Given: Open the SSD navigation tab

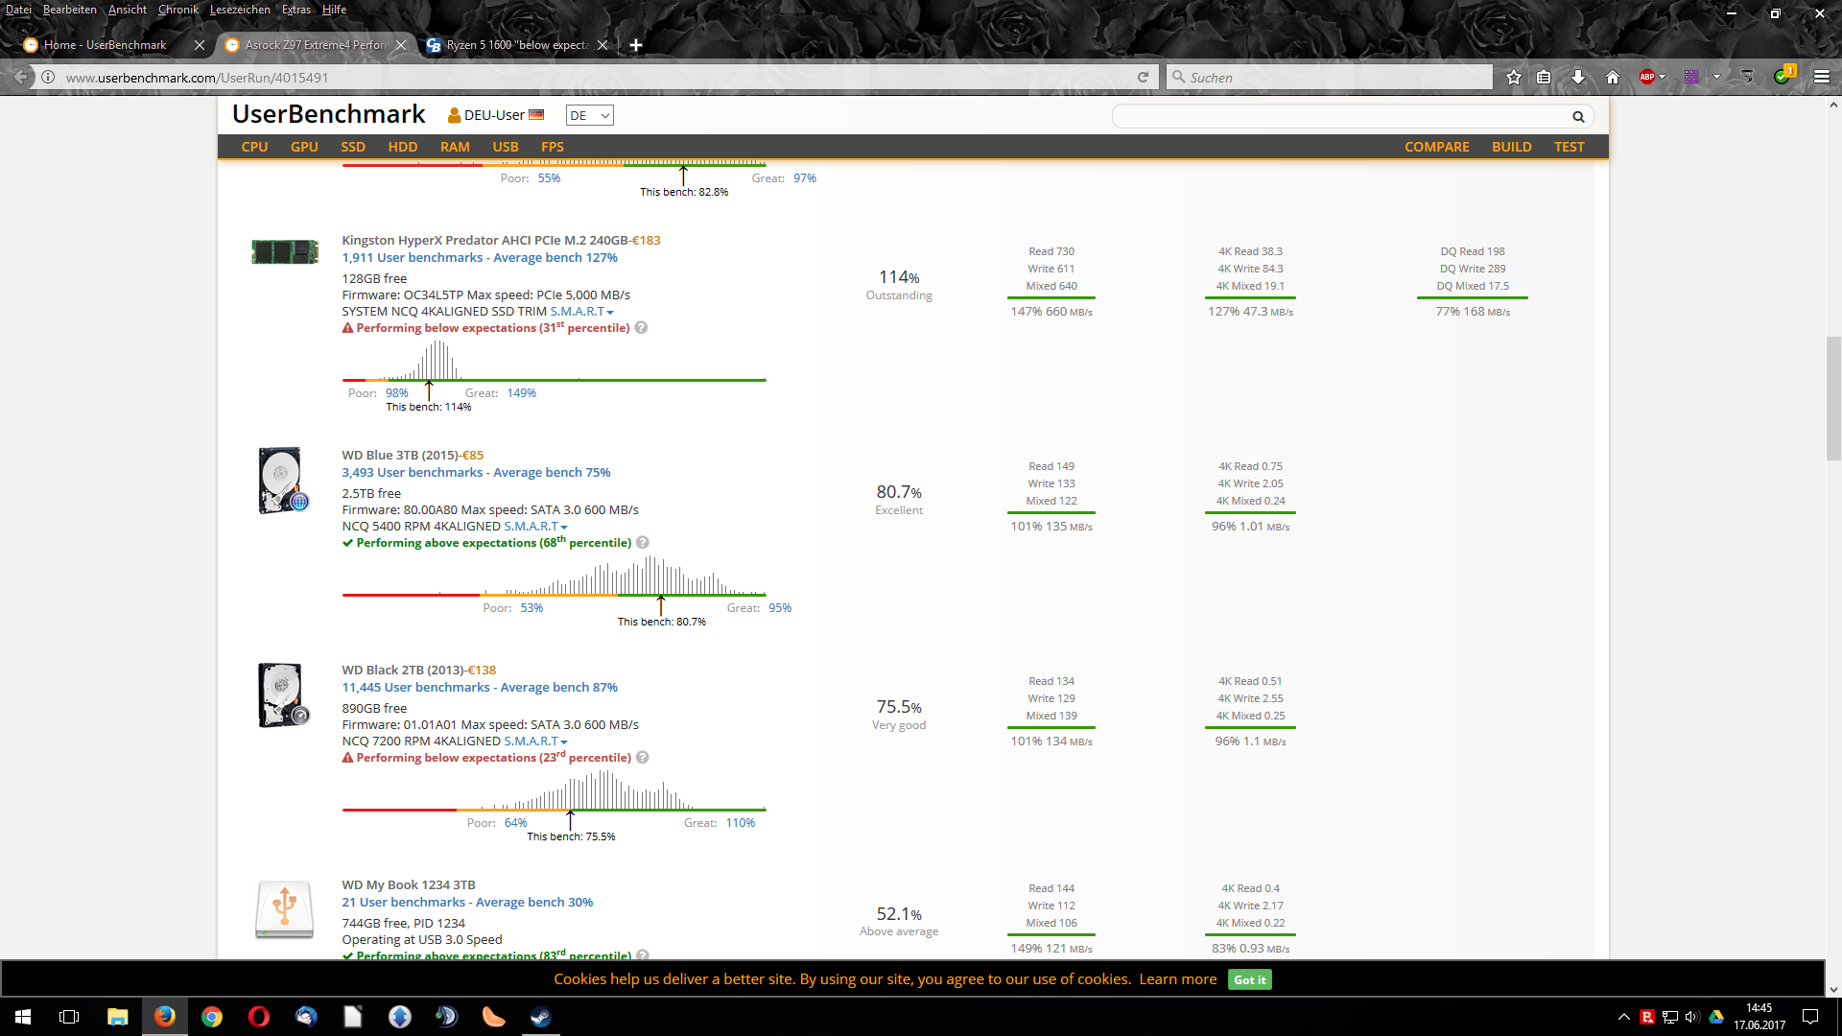Looking at the screenshot, I should click(x=353, y=147).
